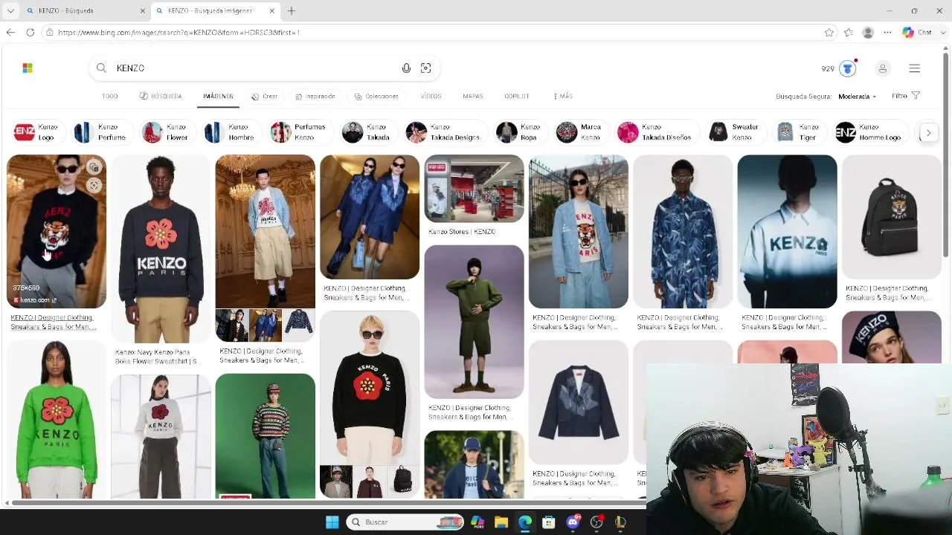
Task: Open the Búsqueda Segura Moderada dropdown
Action: click(x=857, y=97)
